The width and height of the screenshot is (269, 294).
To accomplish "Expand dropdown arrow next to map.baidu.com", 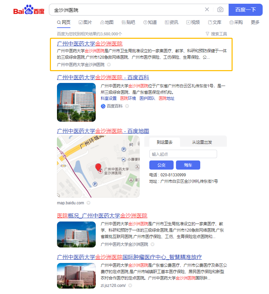I will 88,203.
